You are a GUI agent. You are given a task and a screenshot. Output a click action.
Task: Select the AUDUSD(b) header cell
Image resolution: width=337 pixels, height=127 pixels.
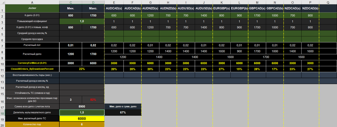[204, 8]
